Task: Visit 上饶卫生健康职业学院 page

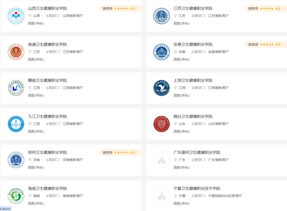Action: pyautogui.click(x=193, y=80)
